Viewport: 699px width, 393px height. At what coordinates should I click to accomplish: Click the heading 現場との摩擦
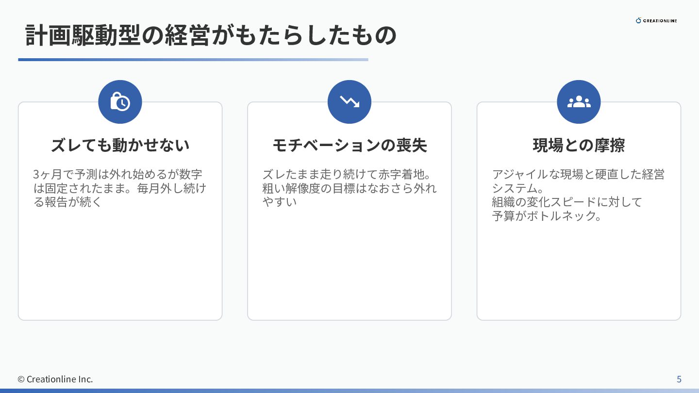click(x=579, y=145)
